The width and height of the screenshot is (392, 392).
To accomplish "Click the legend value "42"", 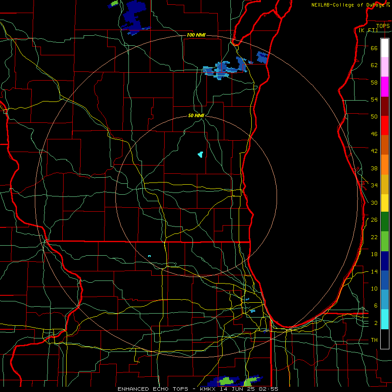I will pos(374,151).
